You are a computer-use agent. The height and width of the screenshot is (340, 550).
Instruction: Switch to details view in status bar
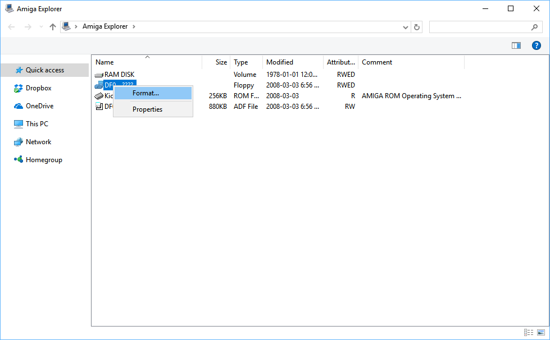click(529, 332)
